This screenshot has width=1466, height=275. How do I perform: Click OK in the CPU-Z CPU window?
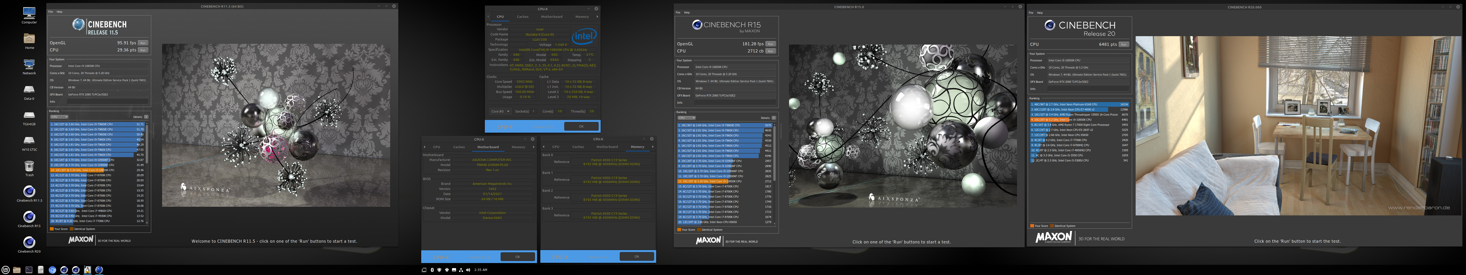coord(581,126)
